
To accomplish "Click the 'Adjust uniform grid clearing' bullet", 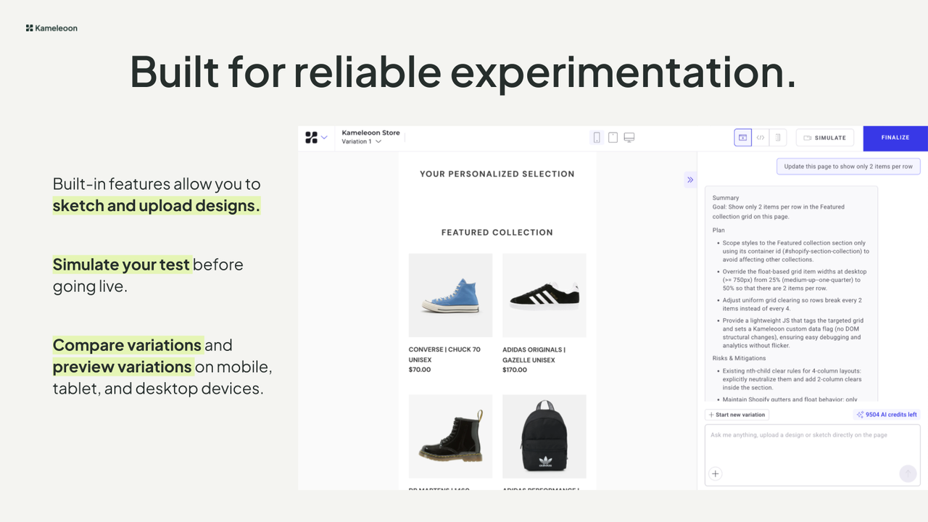I will click(792, 304).
